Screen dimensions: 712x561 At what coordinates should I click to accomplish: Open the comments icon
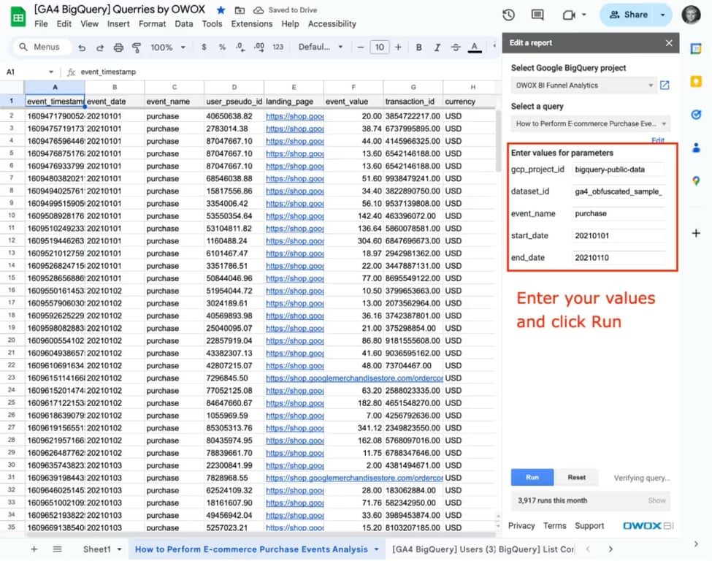click(537, 15)
